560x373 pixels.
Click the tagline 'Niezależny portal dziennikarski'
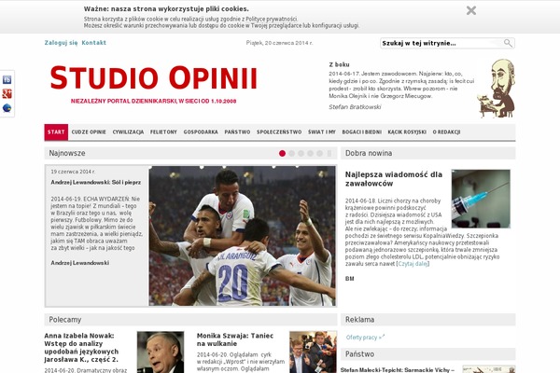click(x=154, y=101)
